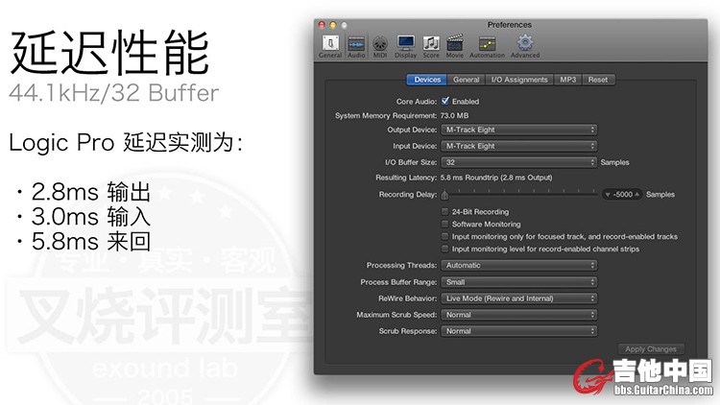Switch to the I/O Assignments tab
720x405 pixels.
[518, 80]
